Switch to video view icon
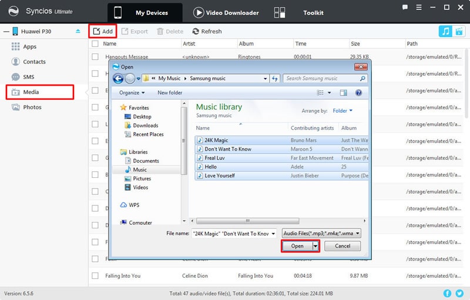This screenshot has height=300, width=470. coord(459,31)
